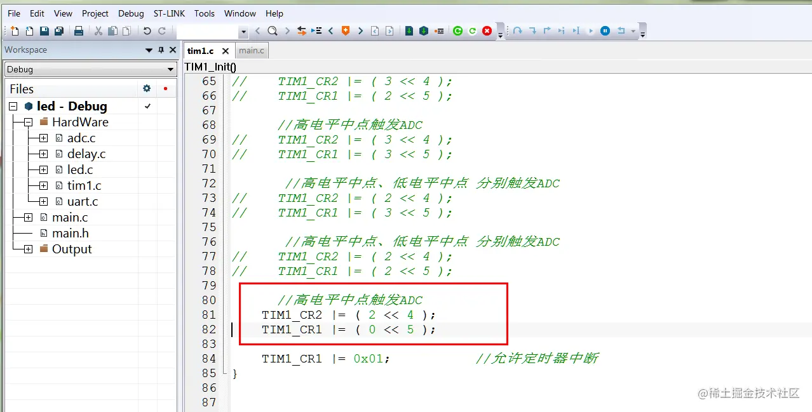Click the Open file toolbar icon
This screenshot has height=412, width=812.
(29, 30)
